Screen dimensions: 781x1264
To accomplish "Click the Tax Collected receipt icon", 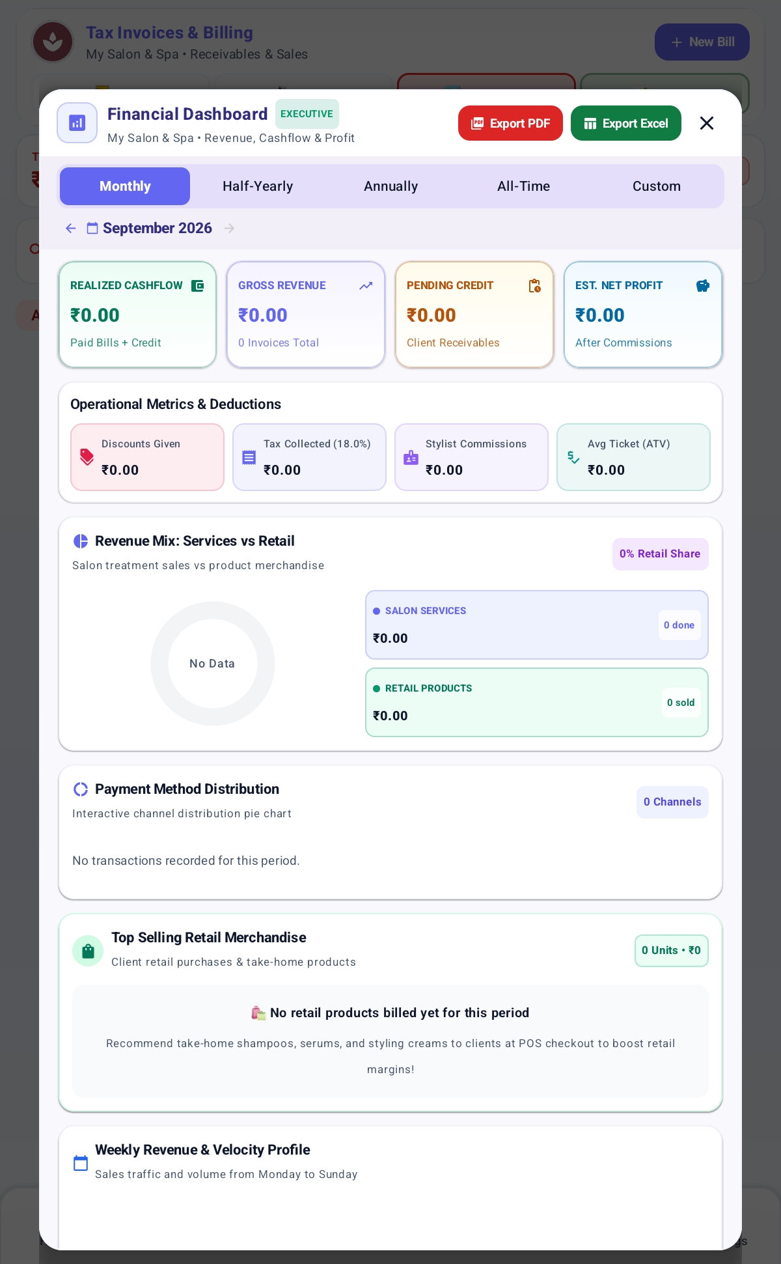I will [x=249, y=457].
